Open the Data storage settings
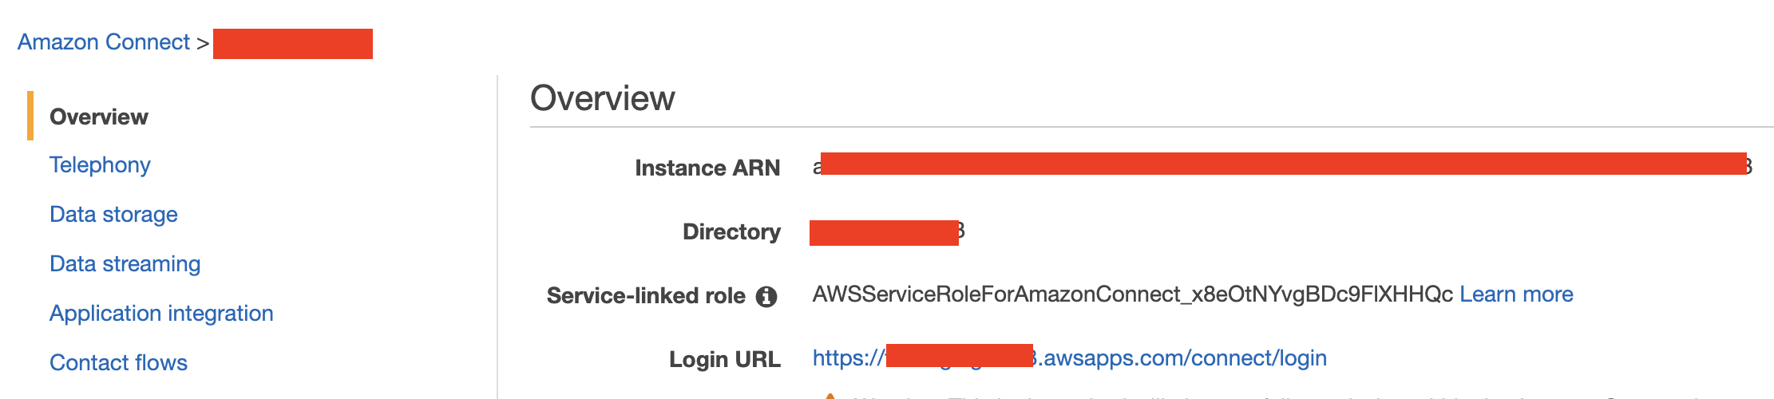This screenshot has height=399, width=1774. (113, 215)
